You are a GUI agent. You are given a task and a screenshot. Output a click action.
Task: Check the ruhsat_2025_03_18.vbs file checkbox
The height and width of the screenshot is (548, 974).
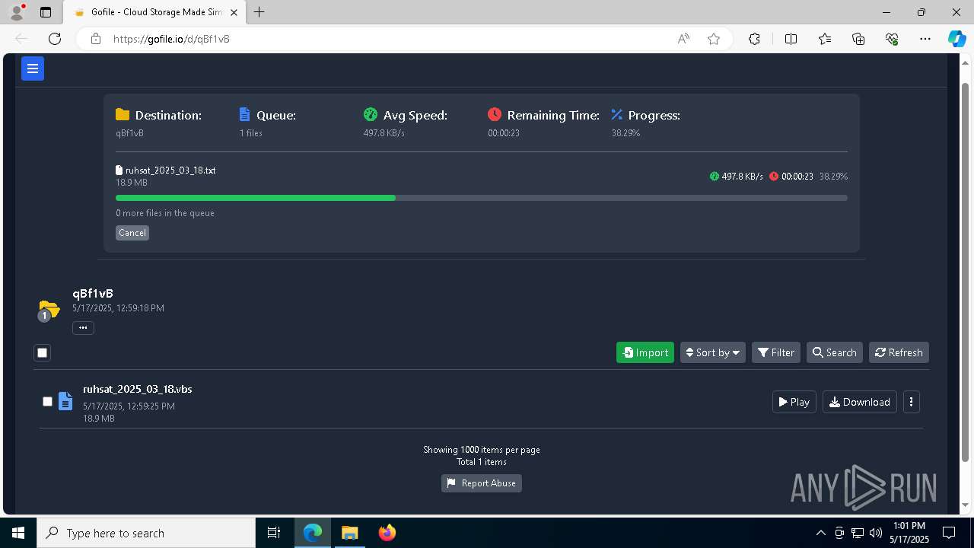pos(47,401)
